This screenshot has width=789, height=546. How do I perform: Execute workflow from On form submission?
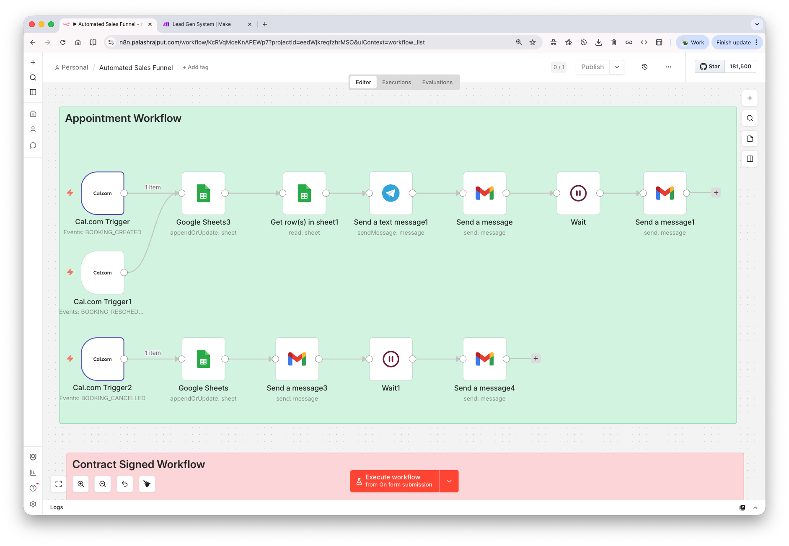(394, 481)
